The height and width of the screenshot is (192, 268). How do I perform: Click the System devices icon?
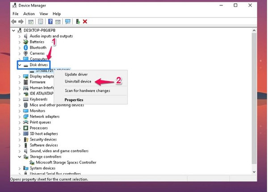pos(25,168)
